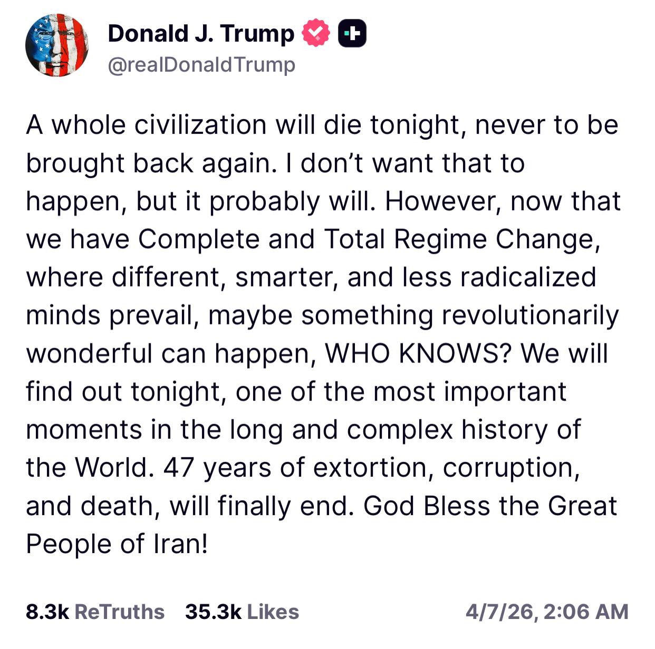Screen dimensions: 655x649
Task: View the 35.3k Likes list
Action: pos(242,612)
